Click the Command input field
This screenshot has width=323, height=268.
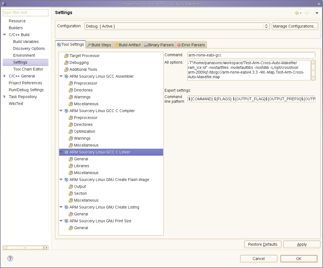[x=251, y=55]
